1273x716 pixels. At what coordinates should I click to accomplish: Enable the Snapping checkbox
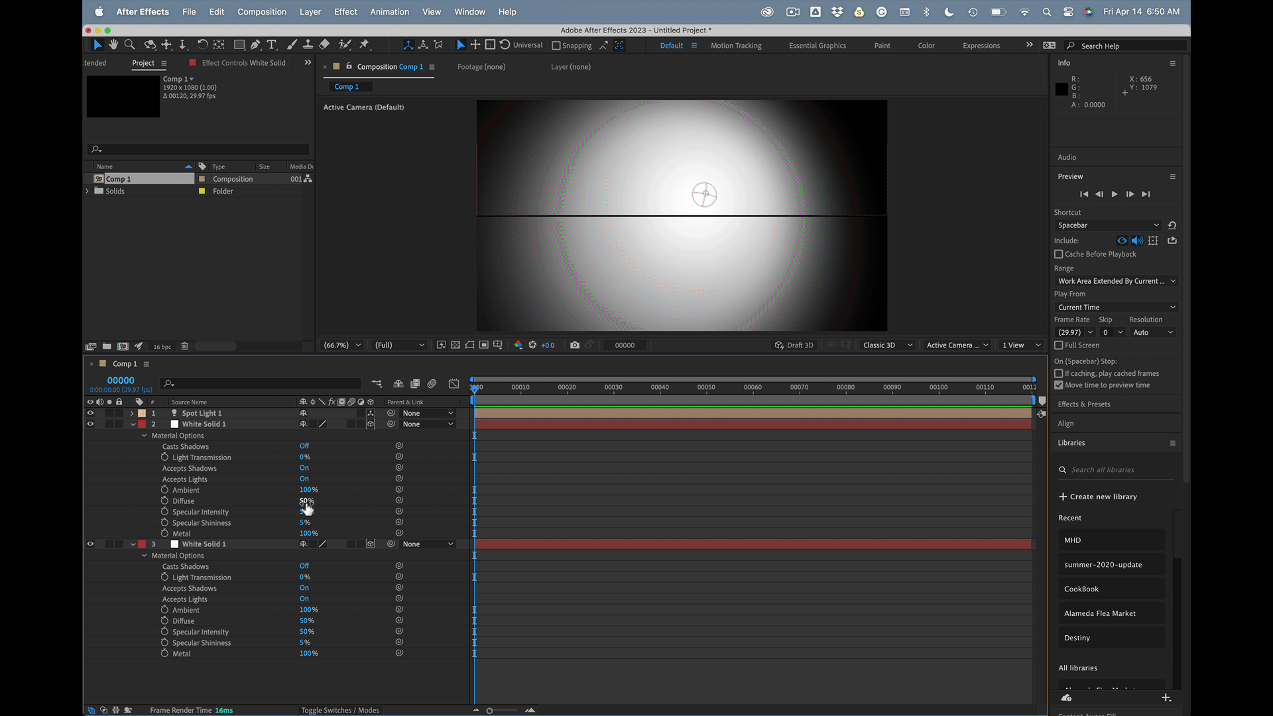(556, 46)
